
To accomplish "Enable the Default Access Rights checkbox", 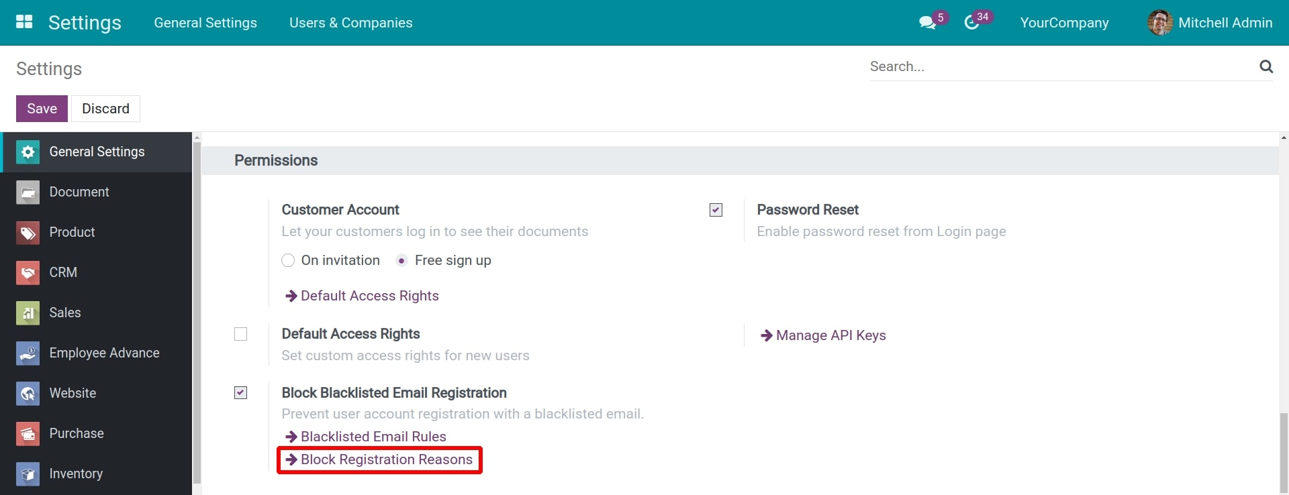I will pos(240,334).
